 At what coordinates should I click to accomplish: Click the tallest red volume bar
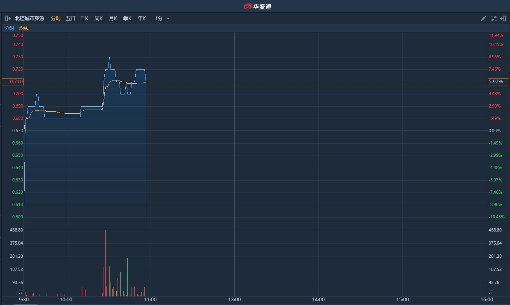[x=106, y=263]
